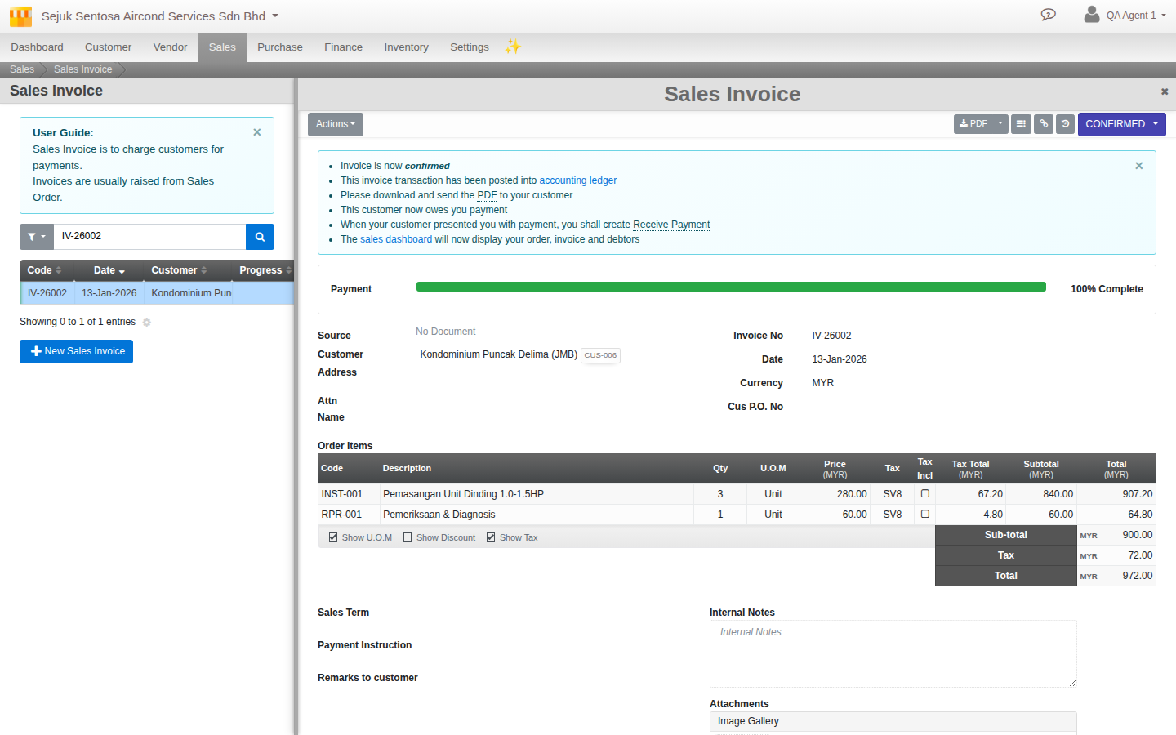Dismiss the invoice confirmed notice
1176x735 pixels.
click(1139, 166)
